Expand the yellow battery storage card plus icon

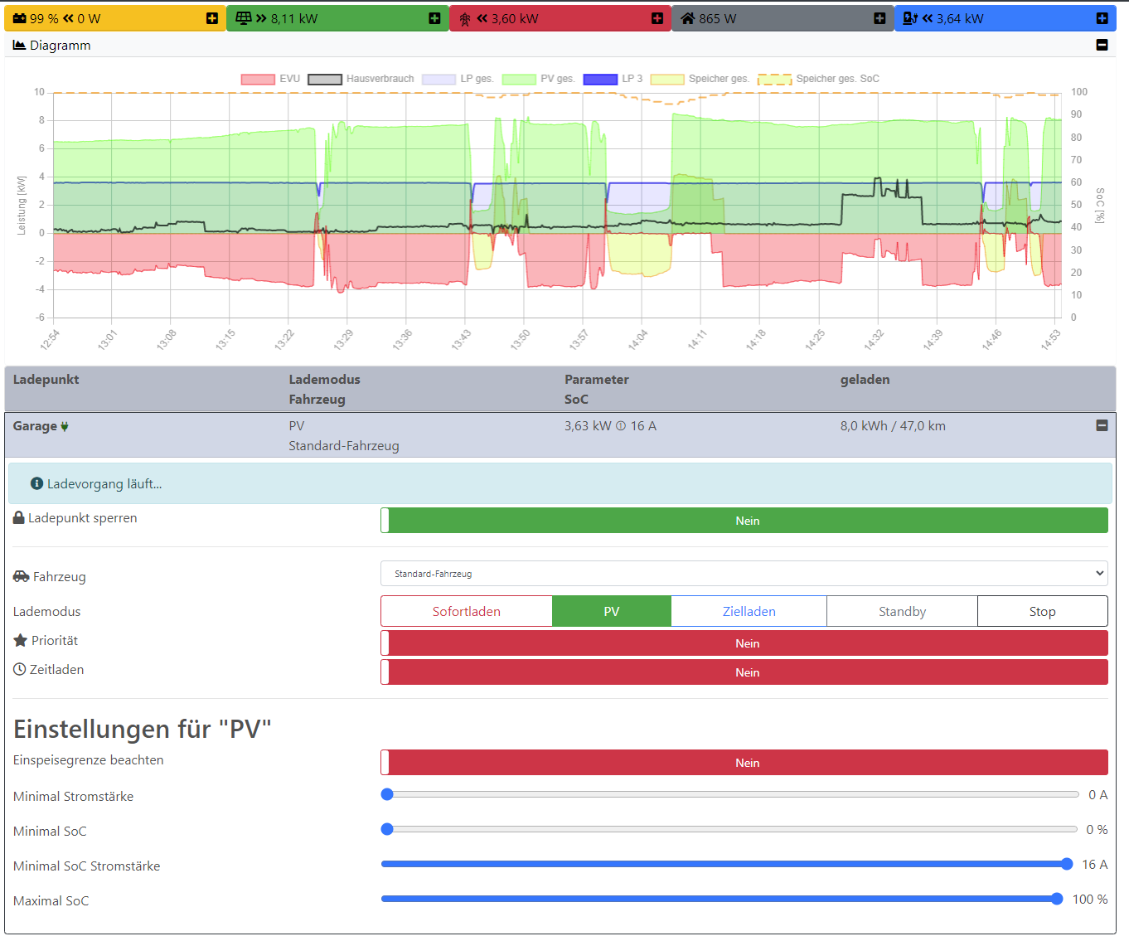pos(212,18)
